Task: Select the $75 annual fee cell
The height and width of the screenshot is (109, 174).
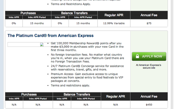Action: (149, 23)
